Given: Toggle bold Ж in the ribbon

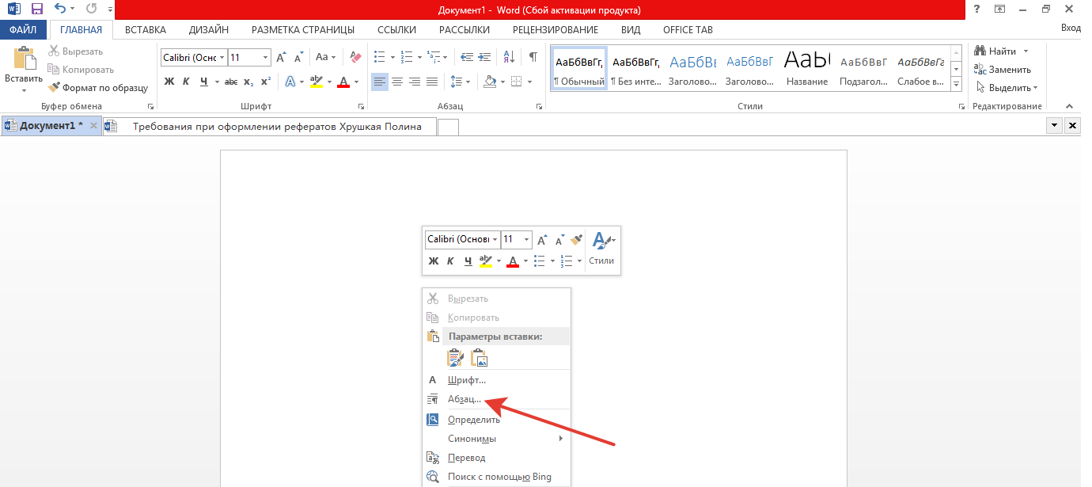Looking at the screenshot, I should point(169,82).
